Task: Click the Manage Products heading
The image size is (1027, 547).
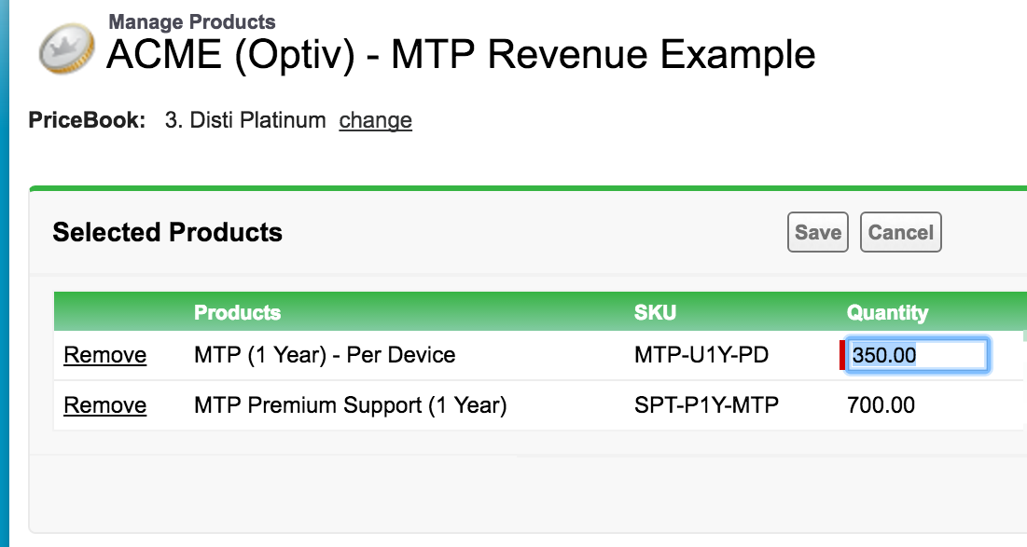Action: pyautogui.click(x=192, y=21)
